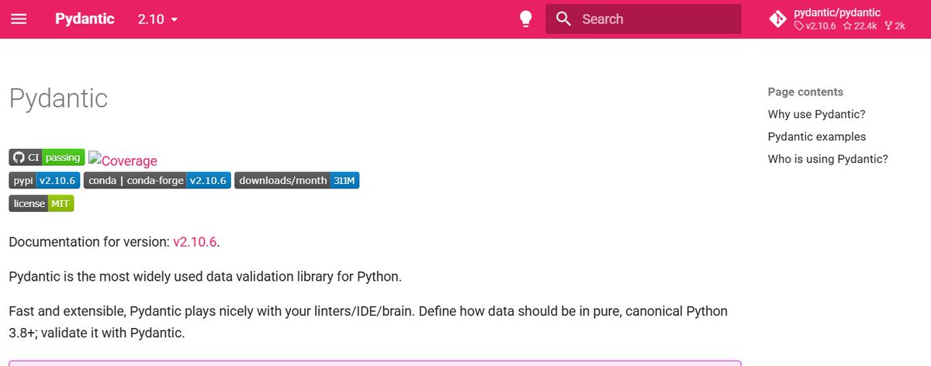Open the 2.10 version selector dropdown
931x366 pixels.
tap(157, 19)
